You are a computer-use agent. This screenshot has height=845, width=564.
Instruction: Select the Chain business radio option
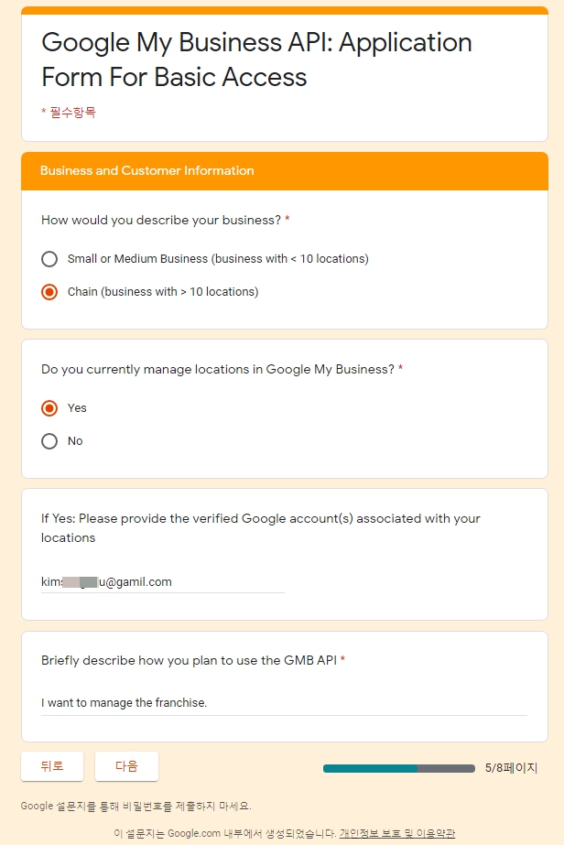(x=49, y=292)
